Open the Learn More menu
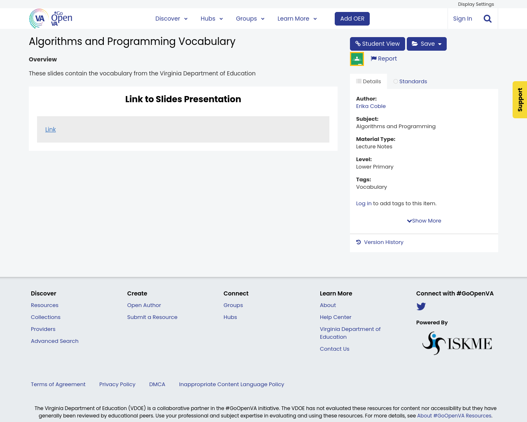 tap(296, 18)
